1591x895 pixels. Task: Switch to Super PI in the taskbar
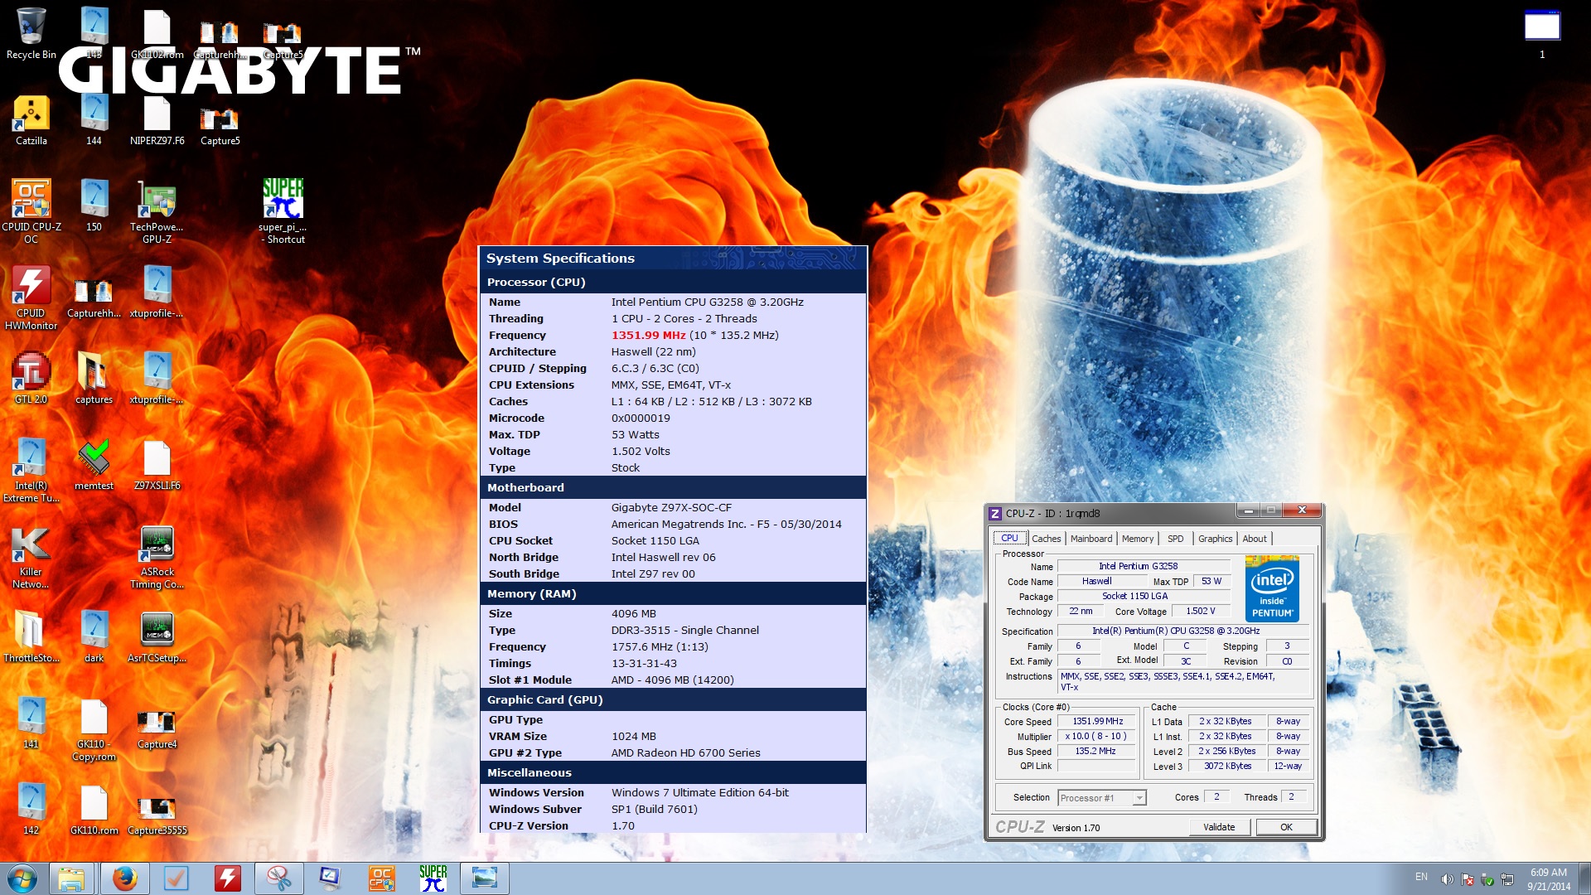tap(433, 878)
